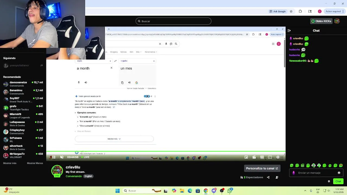The image size is (347, 195).
Task: Clear the 'a month' translation text
Action: 111,68
